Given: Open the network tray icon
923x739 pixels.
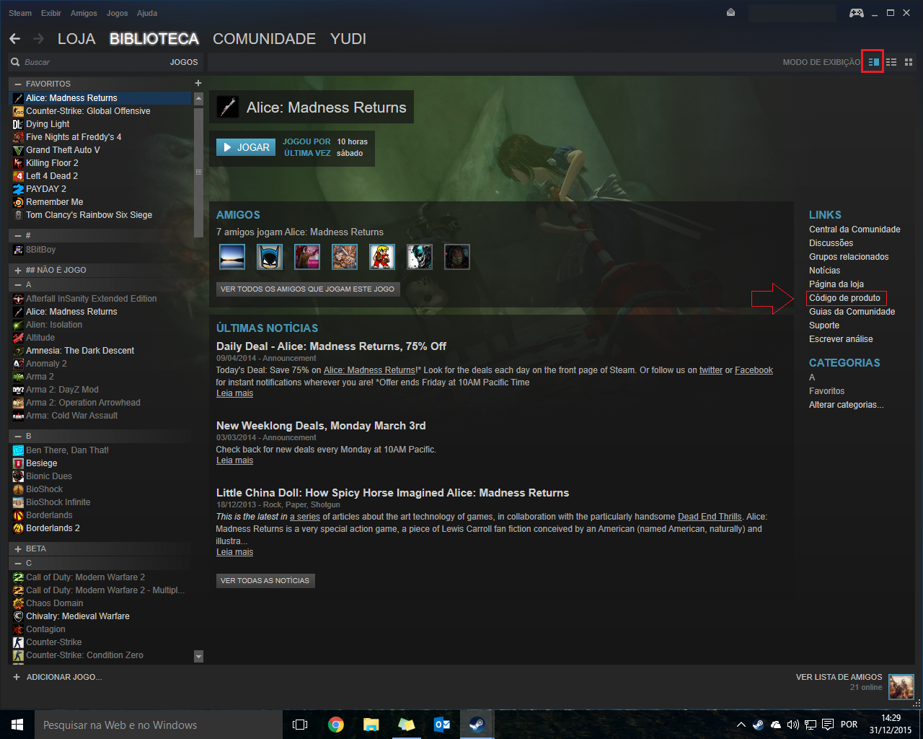Looking at the screenshot, I should 811,725.
